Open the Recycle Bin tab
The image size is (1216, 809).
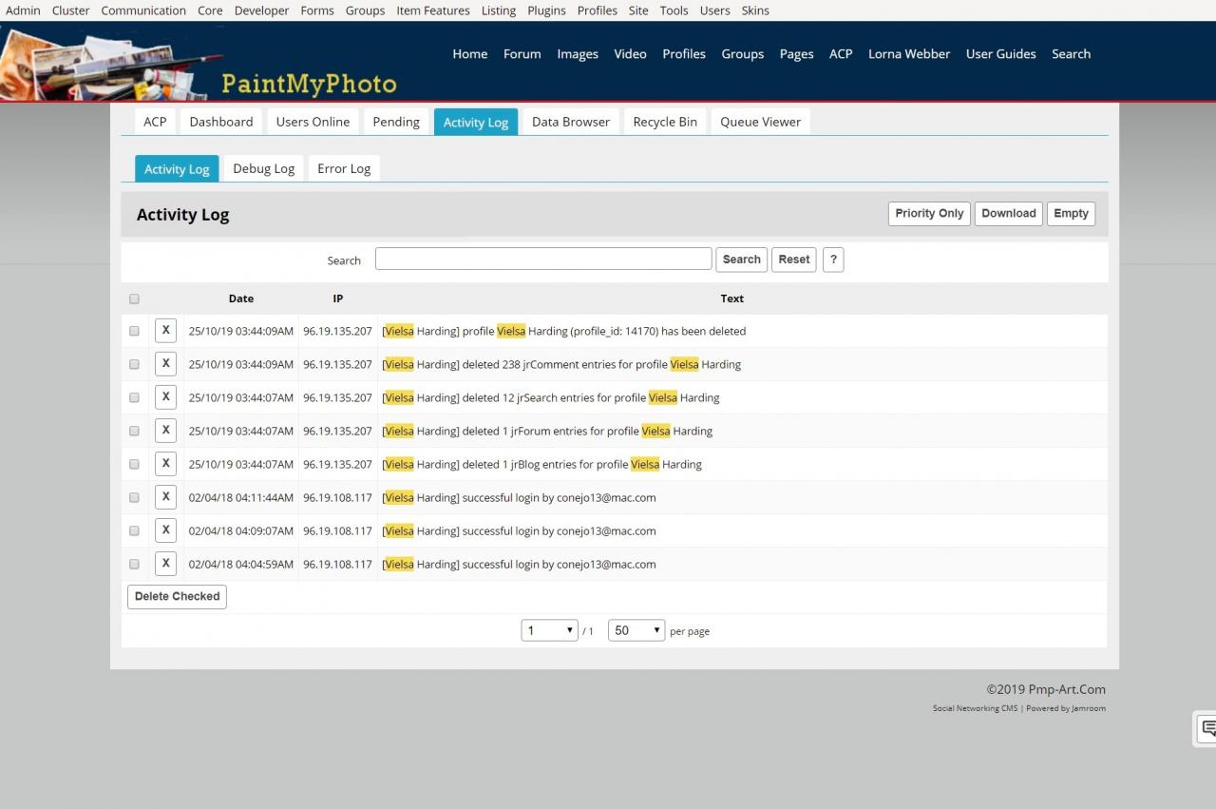tap(665, 122)
